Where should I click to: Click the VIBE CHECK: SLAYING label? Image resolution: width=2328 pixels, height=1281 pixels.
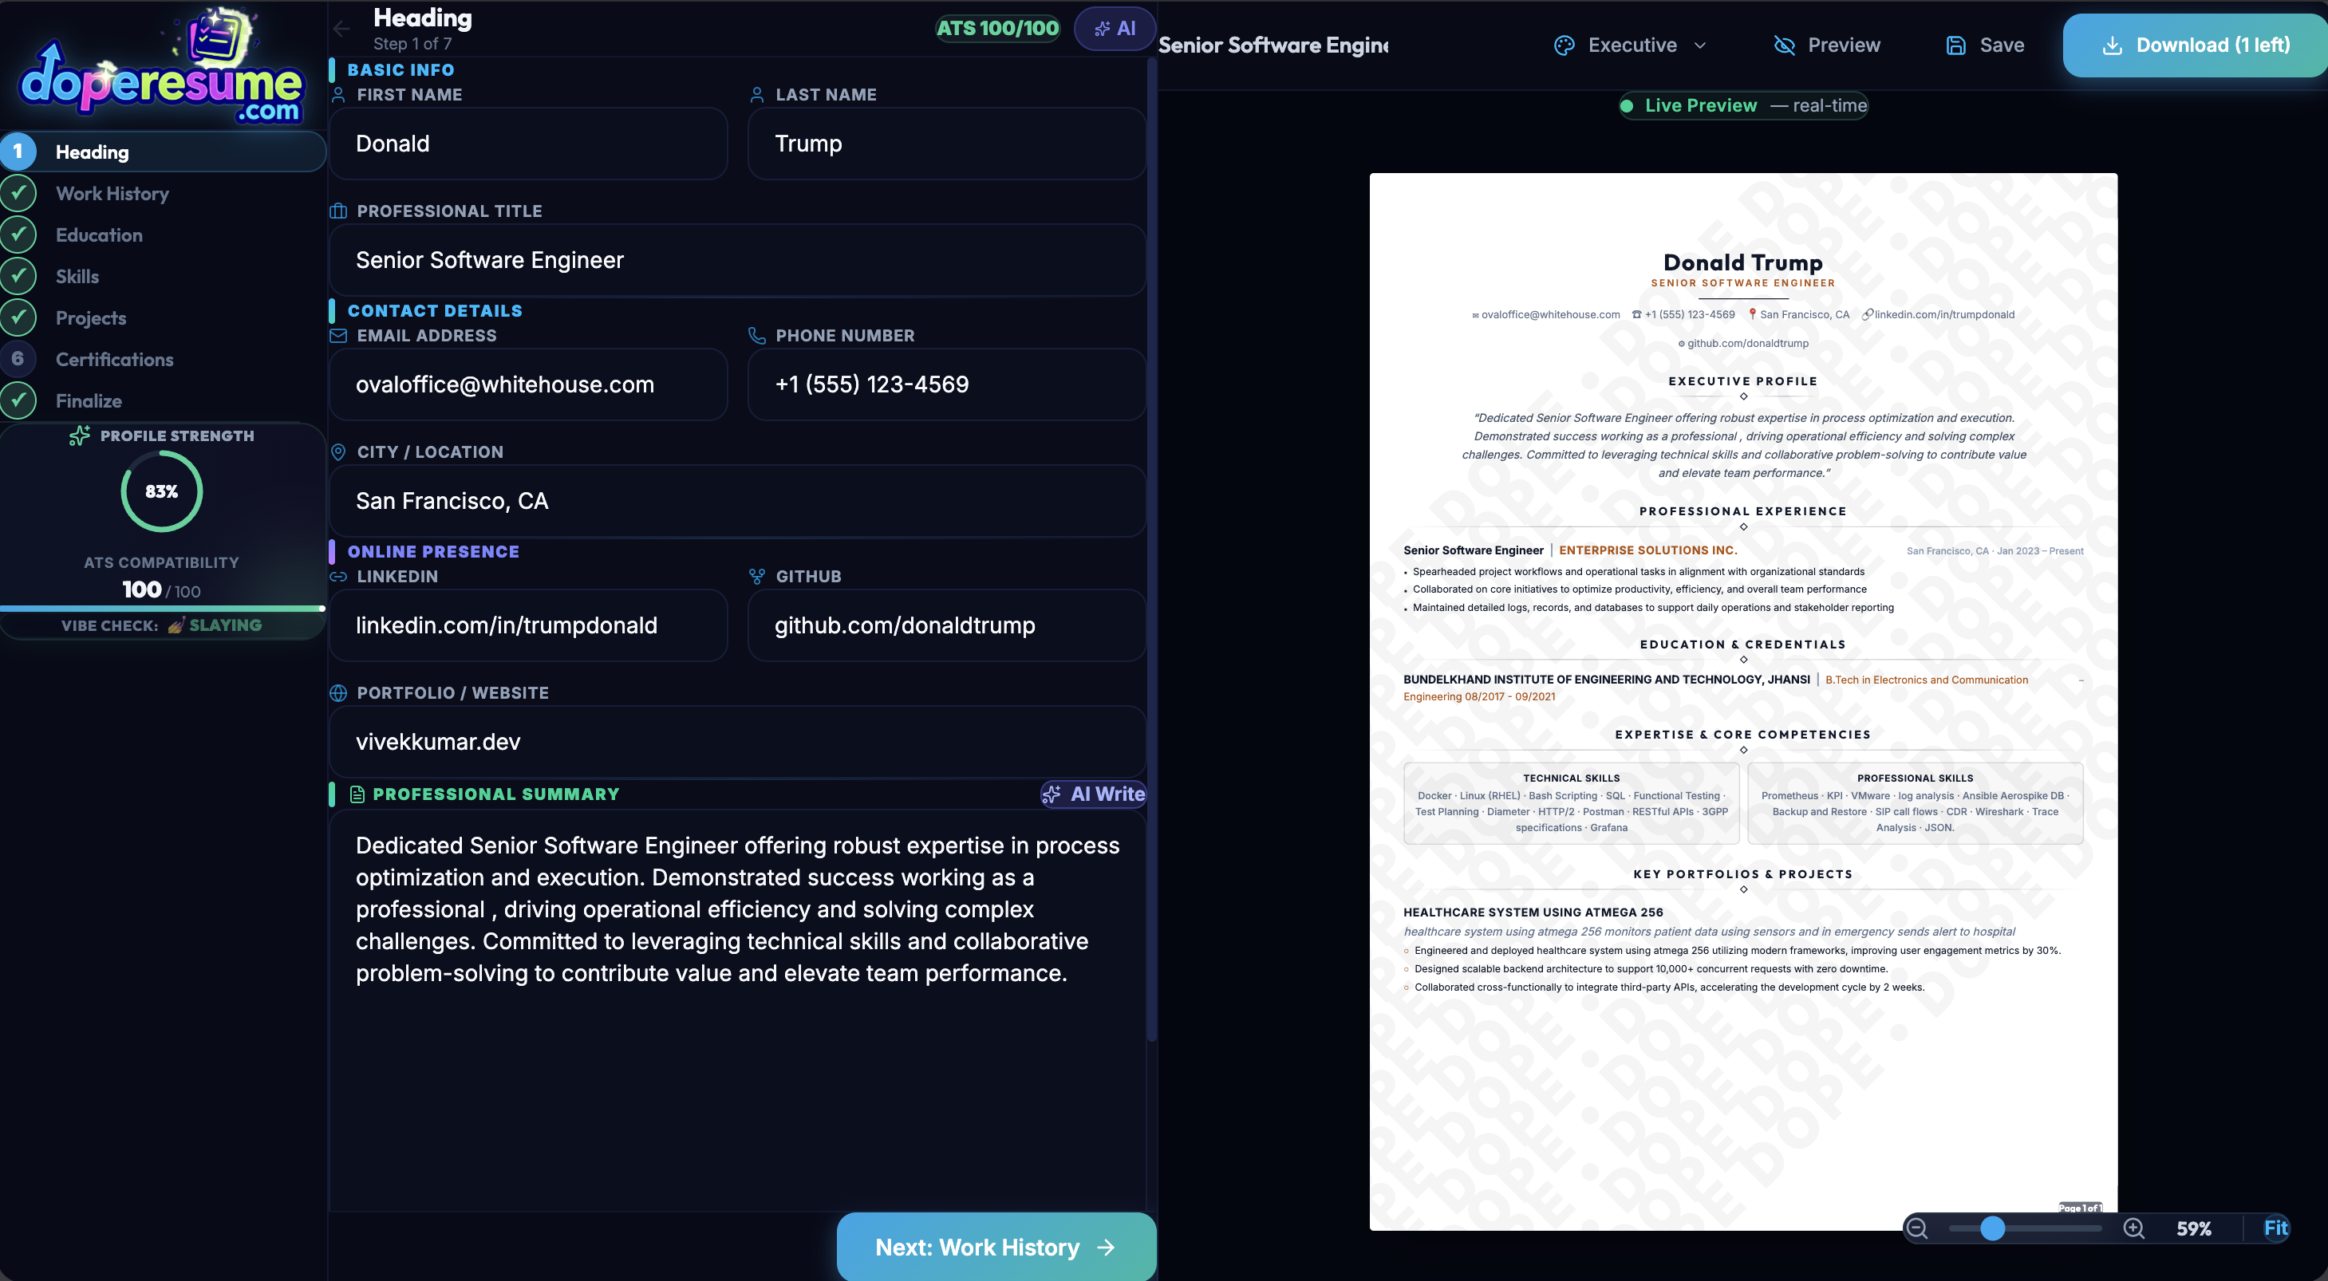click(162, 625)
